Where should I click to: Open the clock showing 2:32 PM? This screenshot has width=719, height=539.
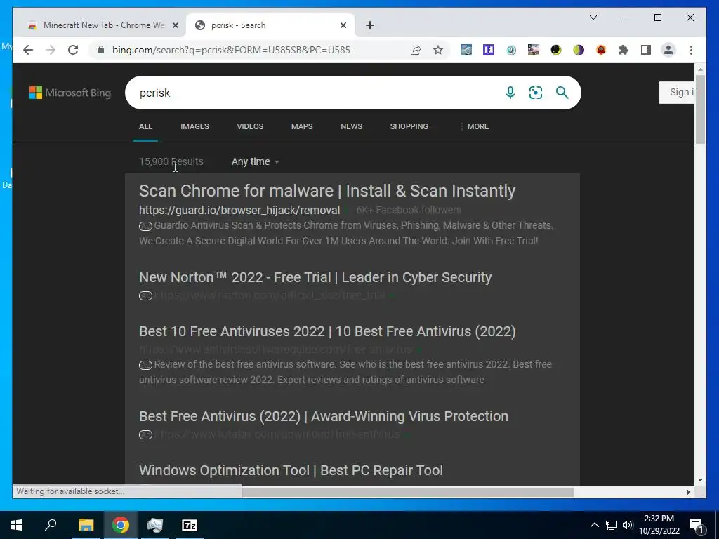pyautogui.click(x=659, y=525)
